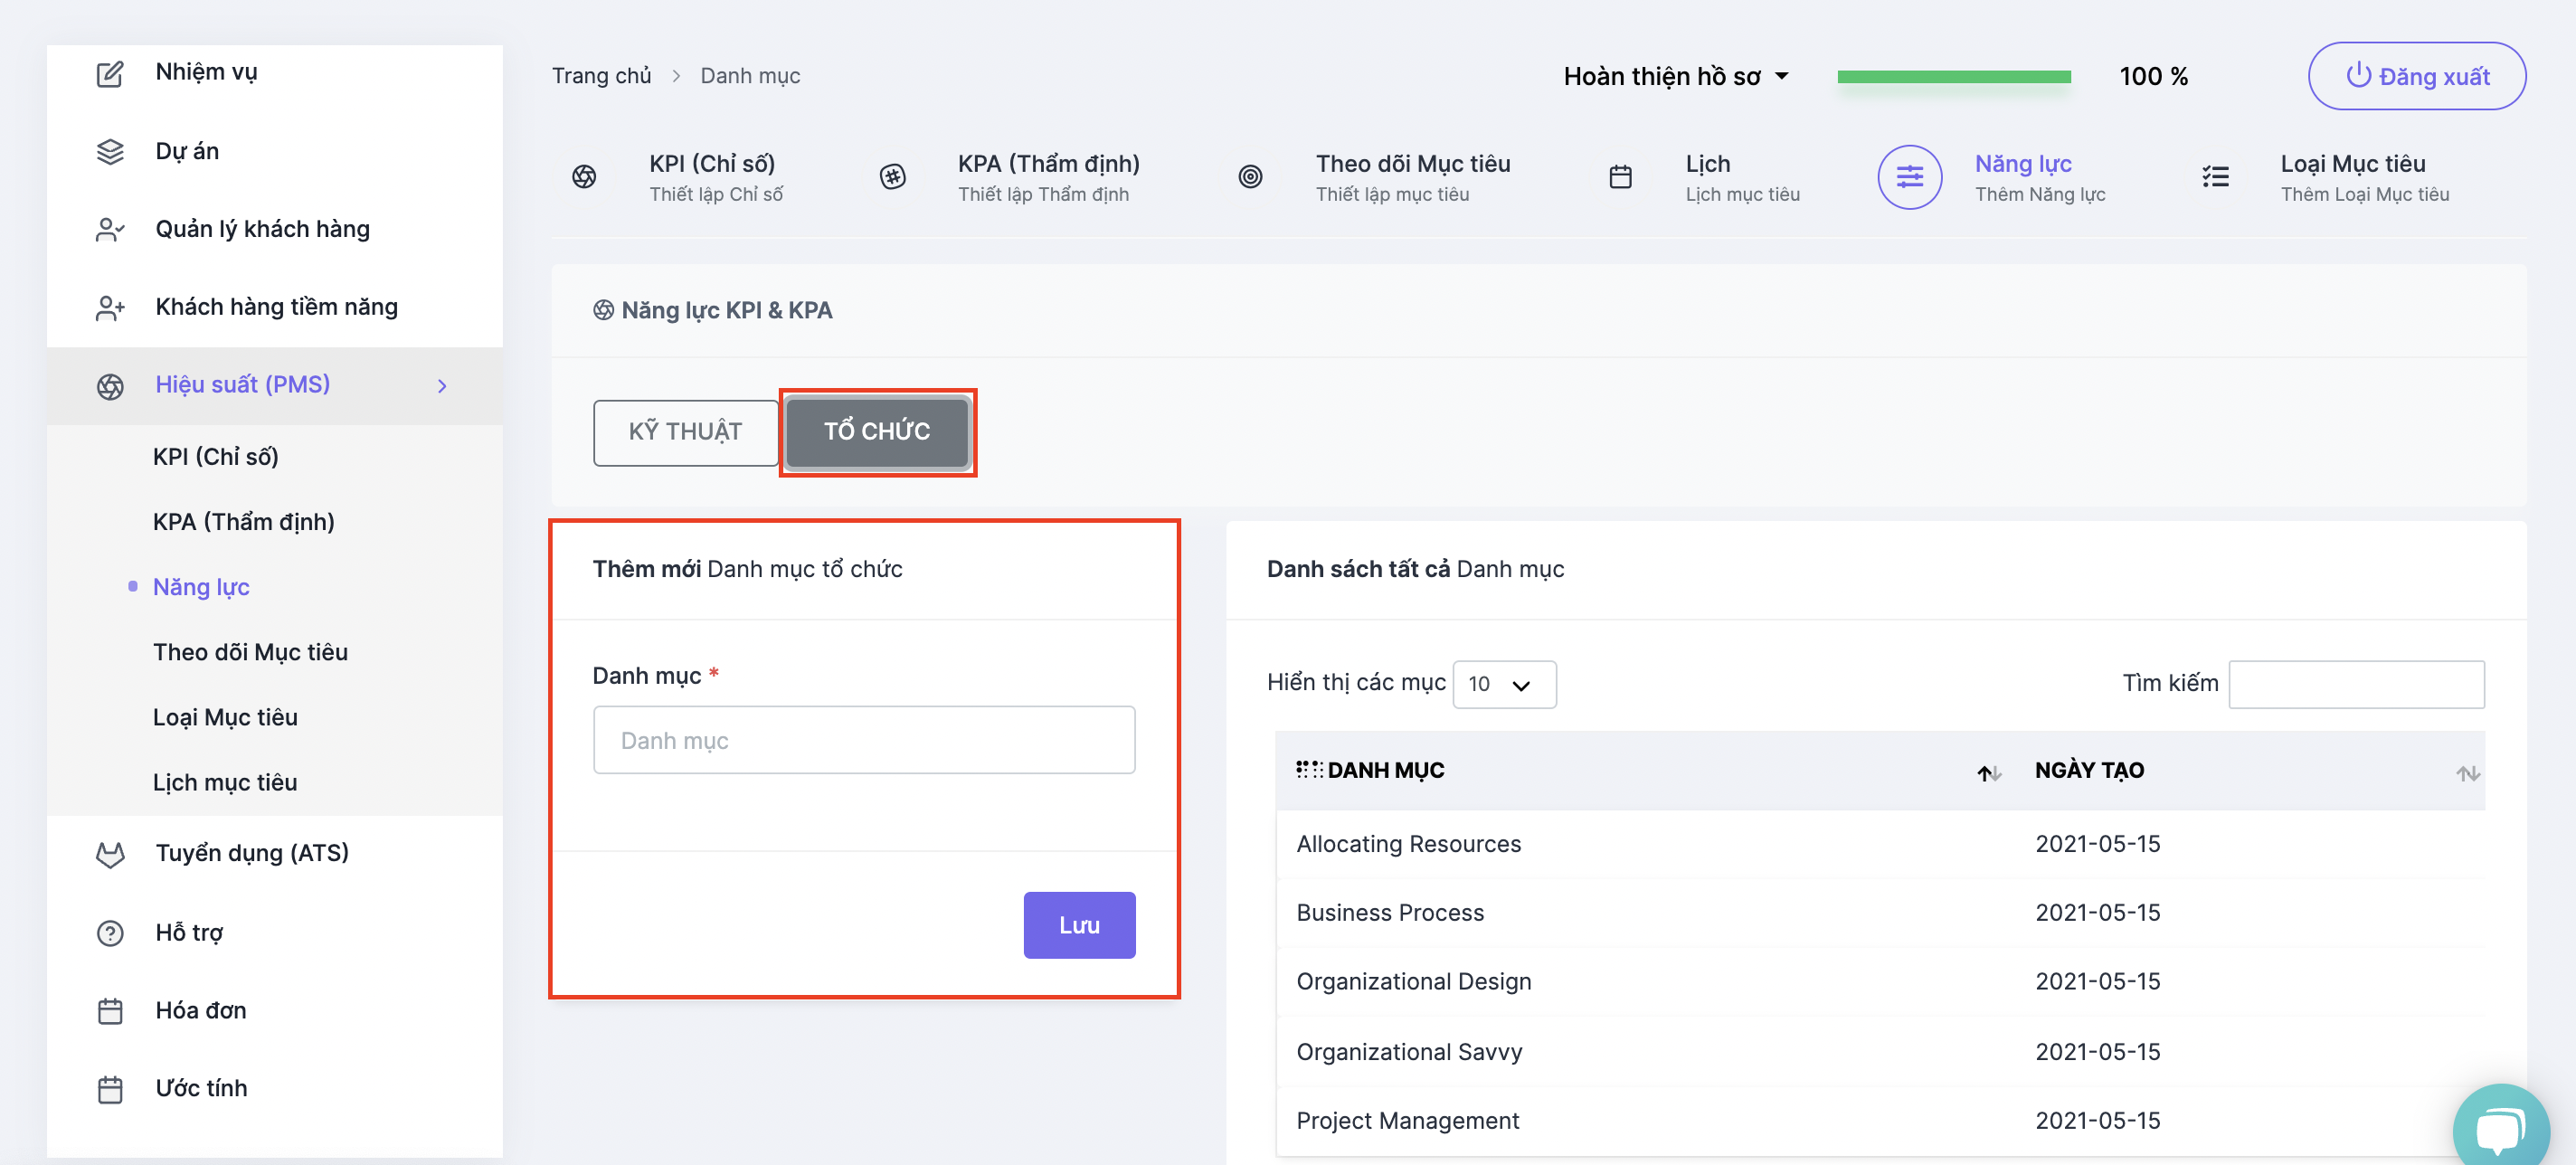Open KPI (Chỉ số) in sidebar submenu
This screenshot has width=2576, height=1165.
tap(216, 456)
